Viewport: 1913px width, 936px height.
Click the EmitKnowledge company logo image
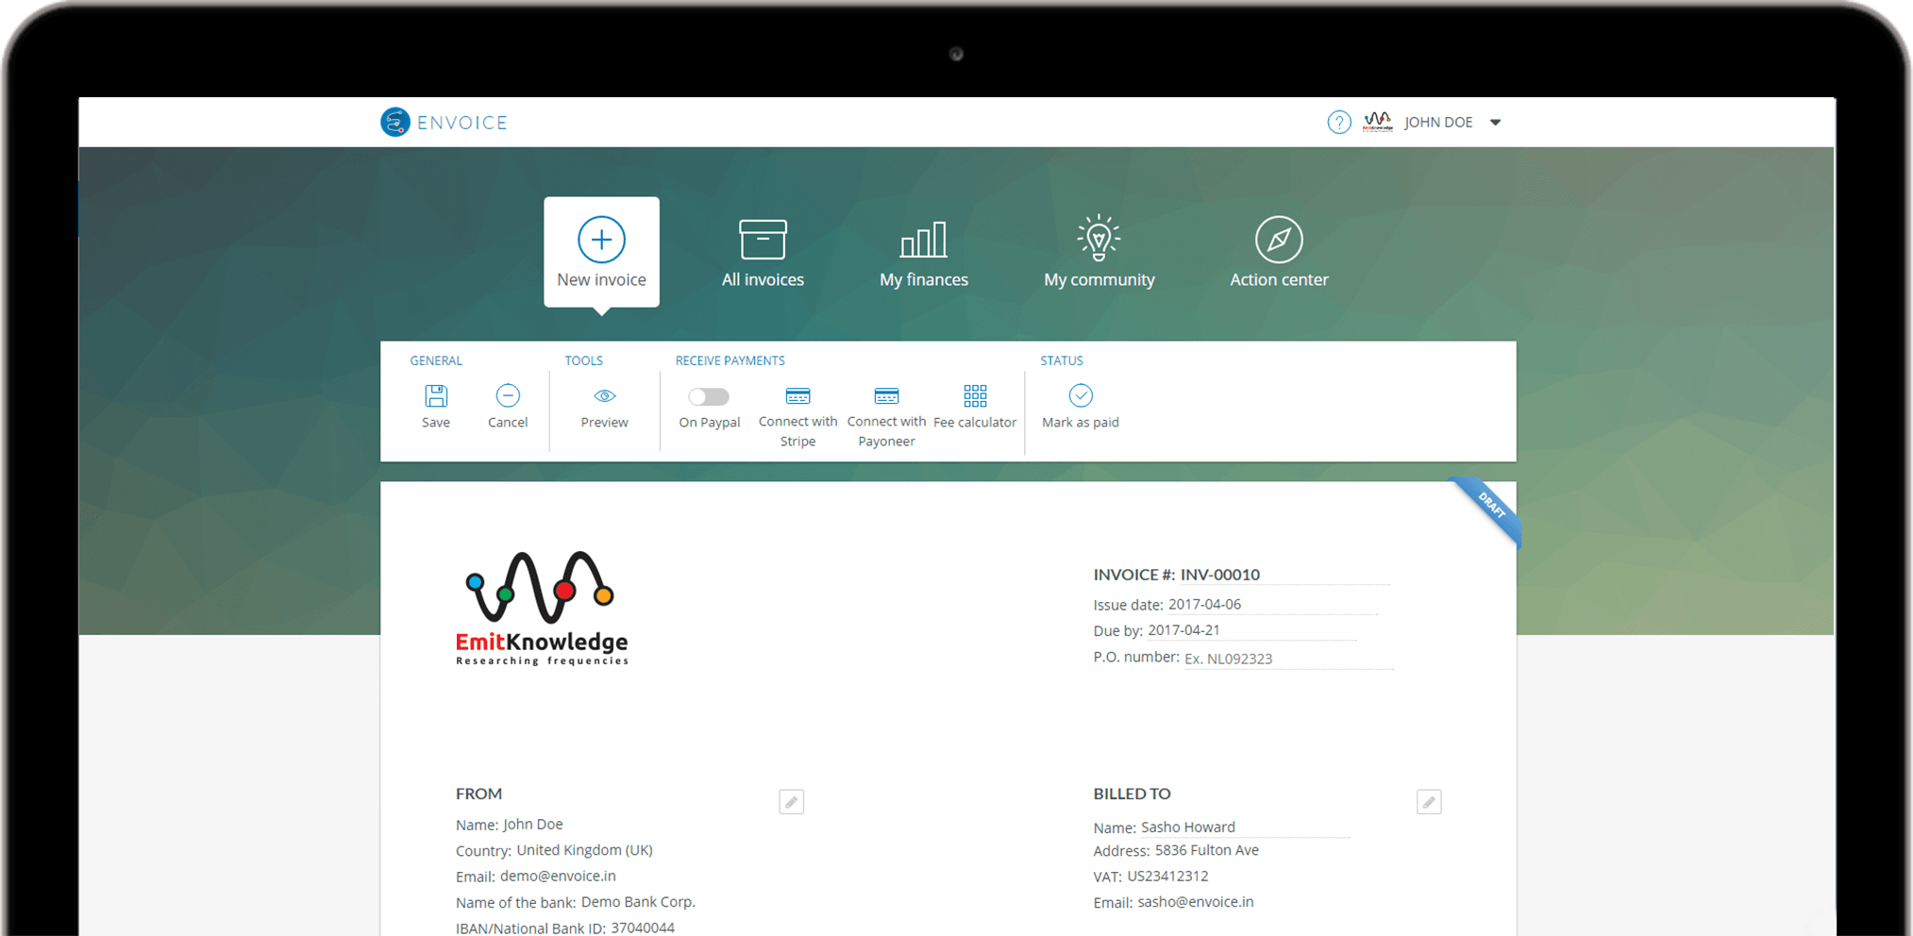click(542, 609)
